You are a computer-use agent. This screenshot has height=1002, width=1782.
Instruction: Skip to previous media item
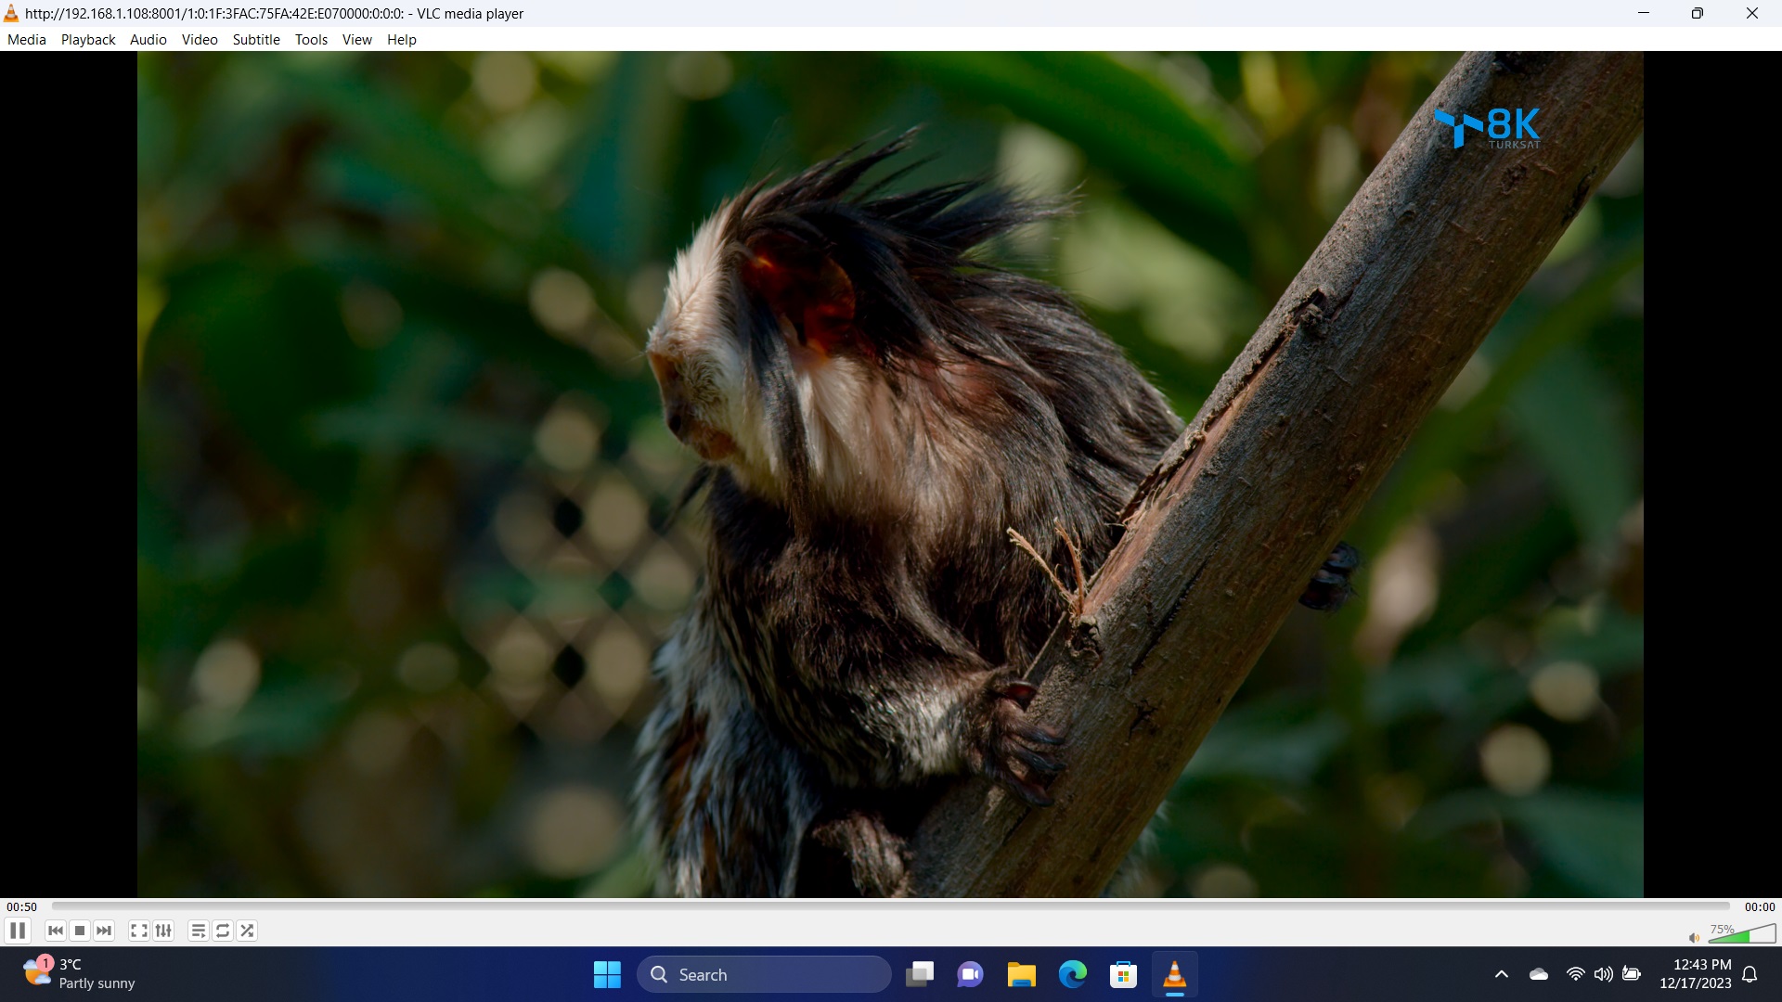pyautogui.click(x=56, y=931)
